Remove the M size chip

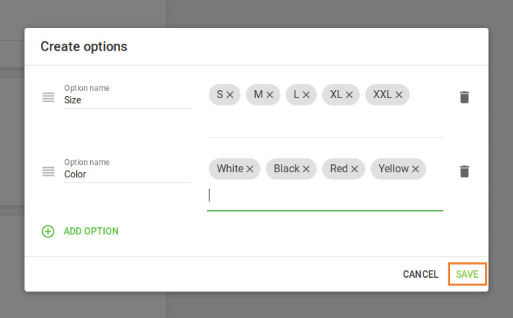270,95
